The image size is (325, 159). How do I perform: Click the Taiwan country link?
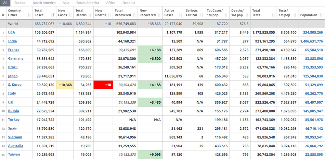click(x=14, y=154)
